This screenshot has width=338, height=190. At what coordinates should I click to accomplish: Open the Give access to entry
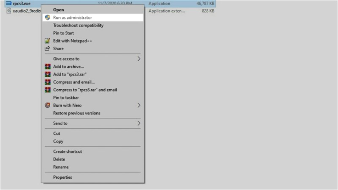93,59
